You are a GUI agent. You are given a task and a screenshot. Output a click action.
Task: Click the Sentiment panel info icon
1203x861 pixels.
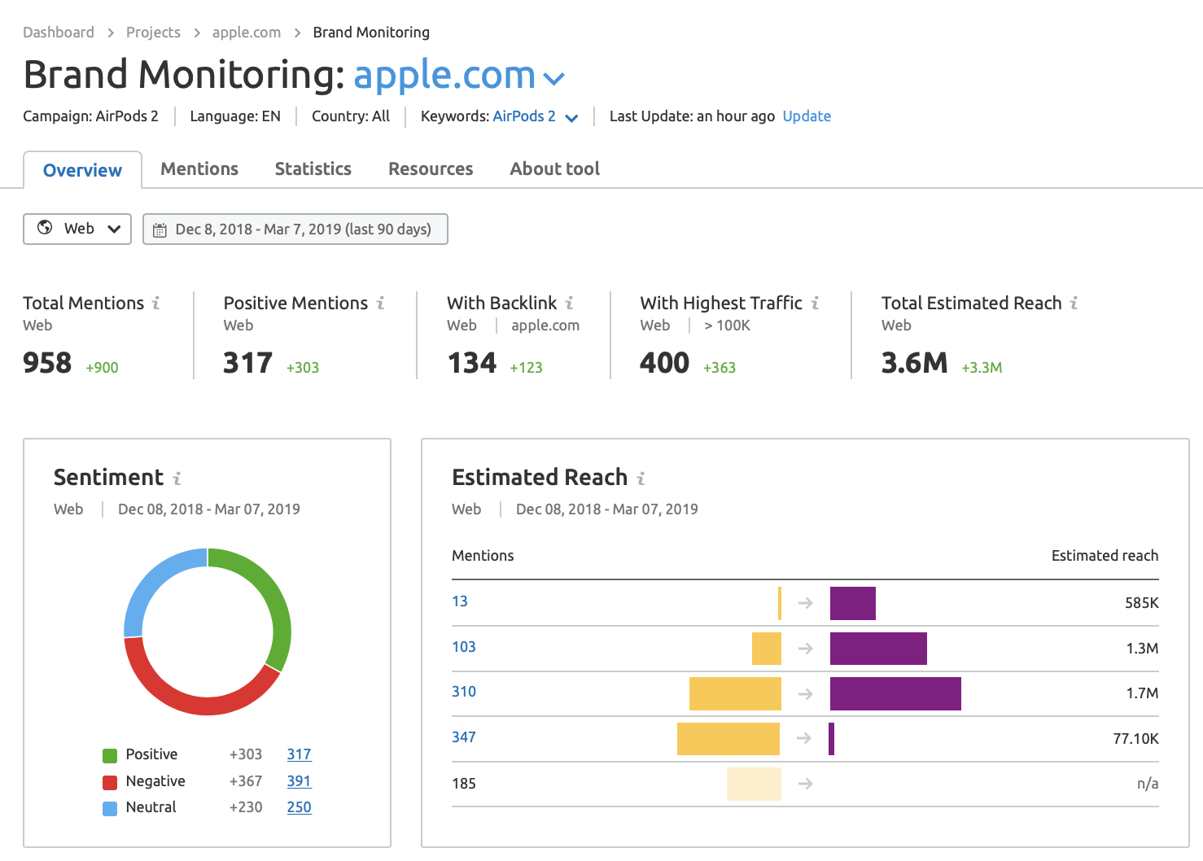[177, 478]
